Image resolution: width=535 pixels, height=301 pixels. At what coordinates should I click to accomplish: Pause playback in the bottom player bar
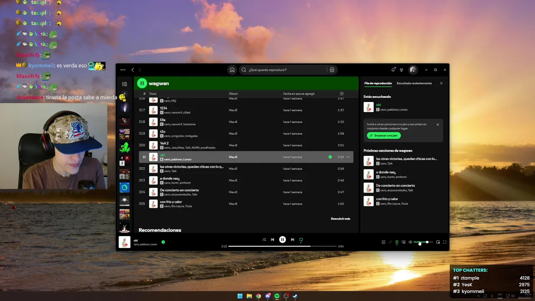click(x=283, y=240)
